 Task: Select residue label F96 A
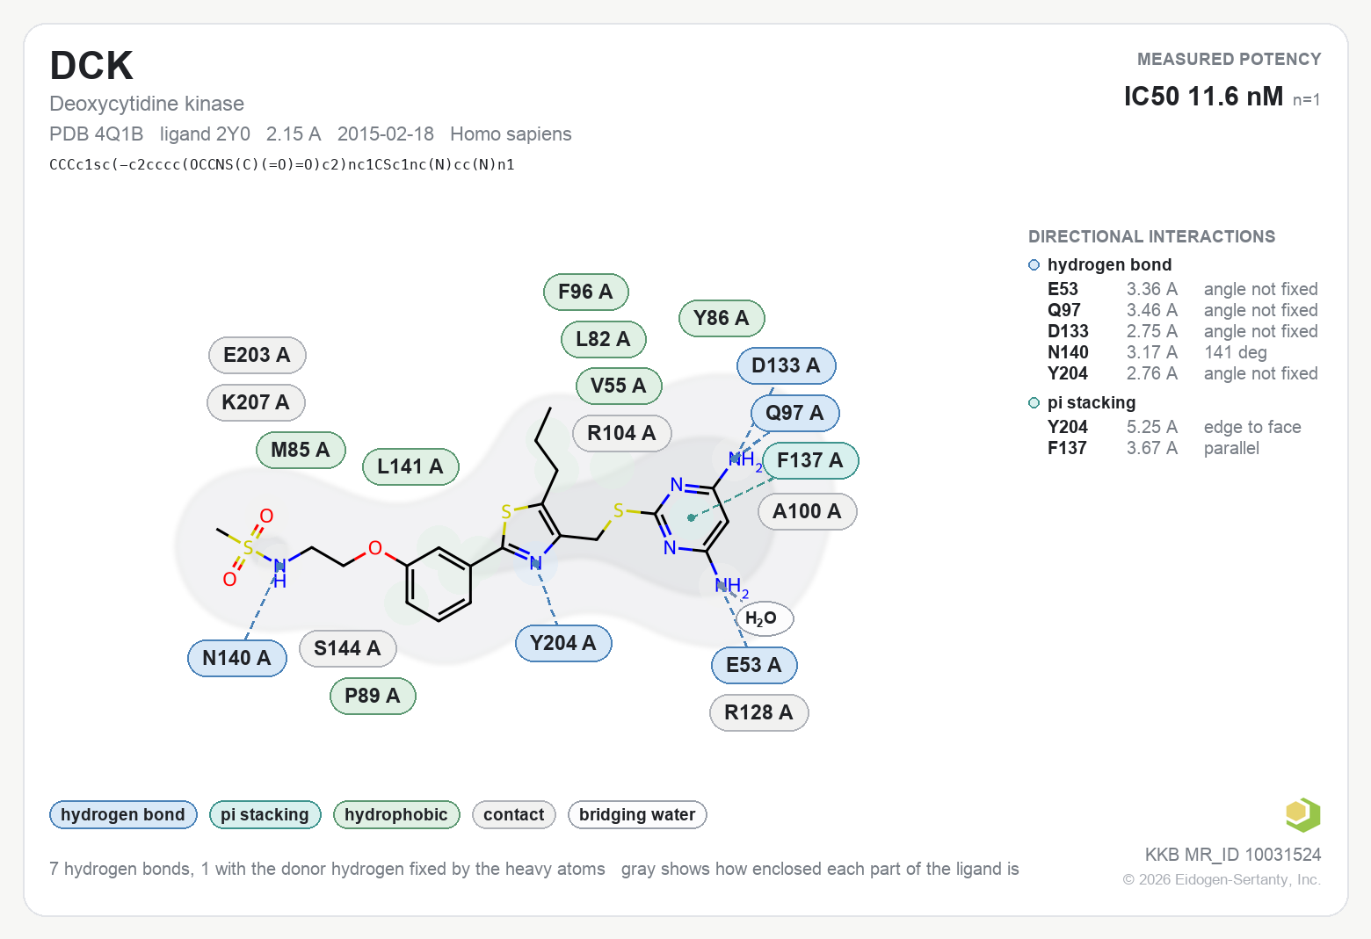point(585,292)
